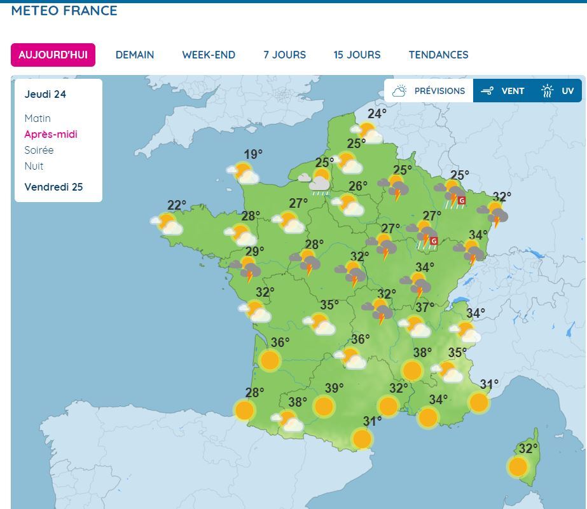This screenshot has height=509, width=587.
Task: Switch map to VENT layer
Action: 503,91
